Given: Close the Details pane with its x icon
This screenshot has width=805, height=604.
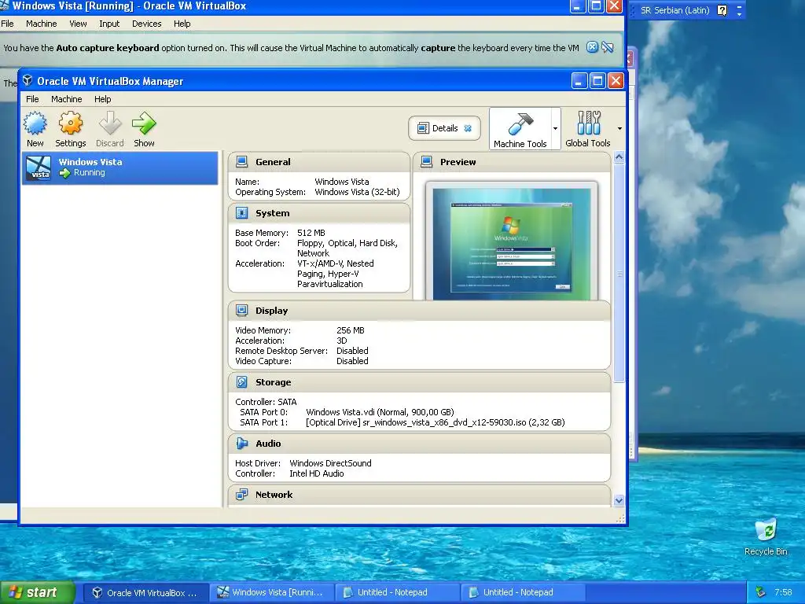Looking at the screenshot, I should coord(468,128).
